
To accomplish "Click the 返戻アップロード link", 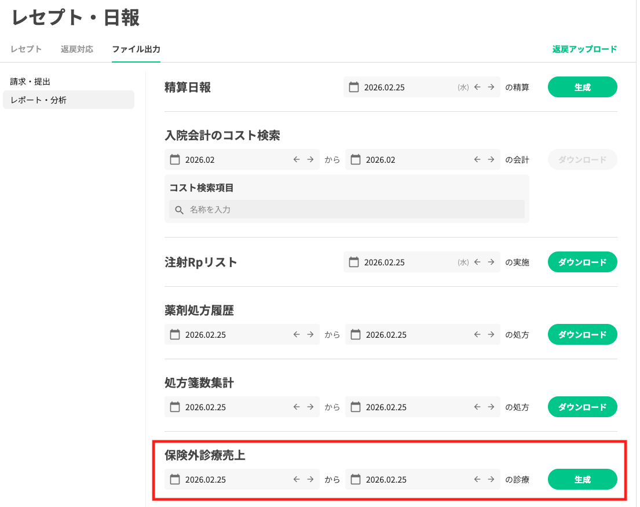I will [584, 49].
